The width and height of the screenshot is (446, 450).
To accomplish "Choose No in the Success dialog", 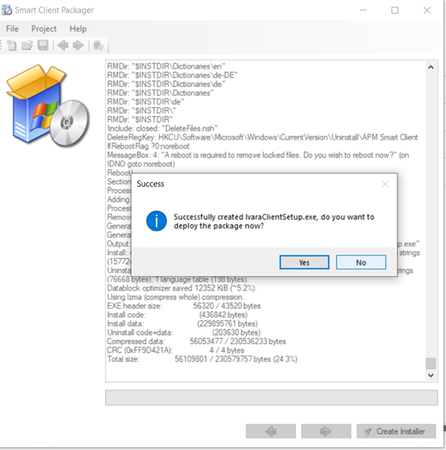I will coord(361,262).
